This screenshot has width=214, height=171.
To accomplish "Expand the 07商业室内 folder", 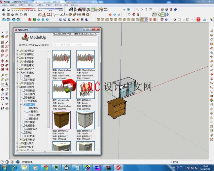I will click(18, 83).
